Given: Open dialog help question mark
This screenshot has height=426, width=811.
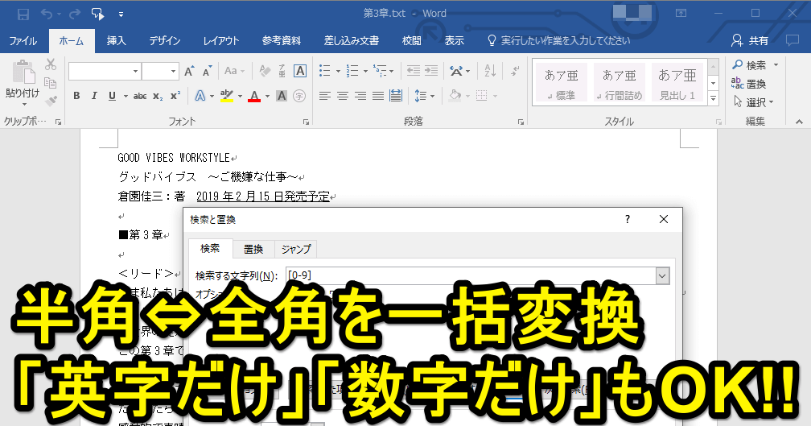Looking at the screenshot, I should pyautogui.click(x=628, y=220).
